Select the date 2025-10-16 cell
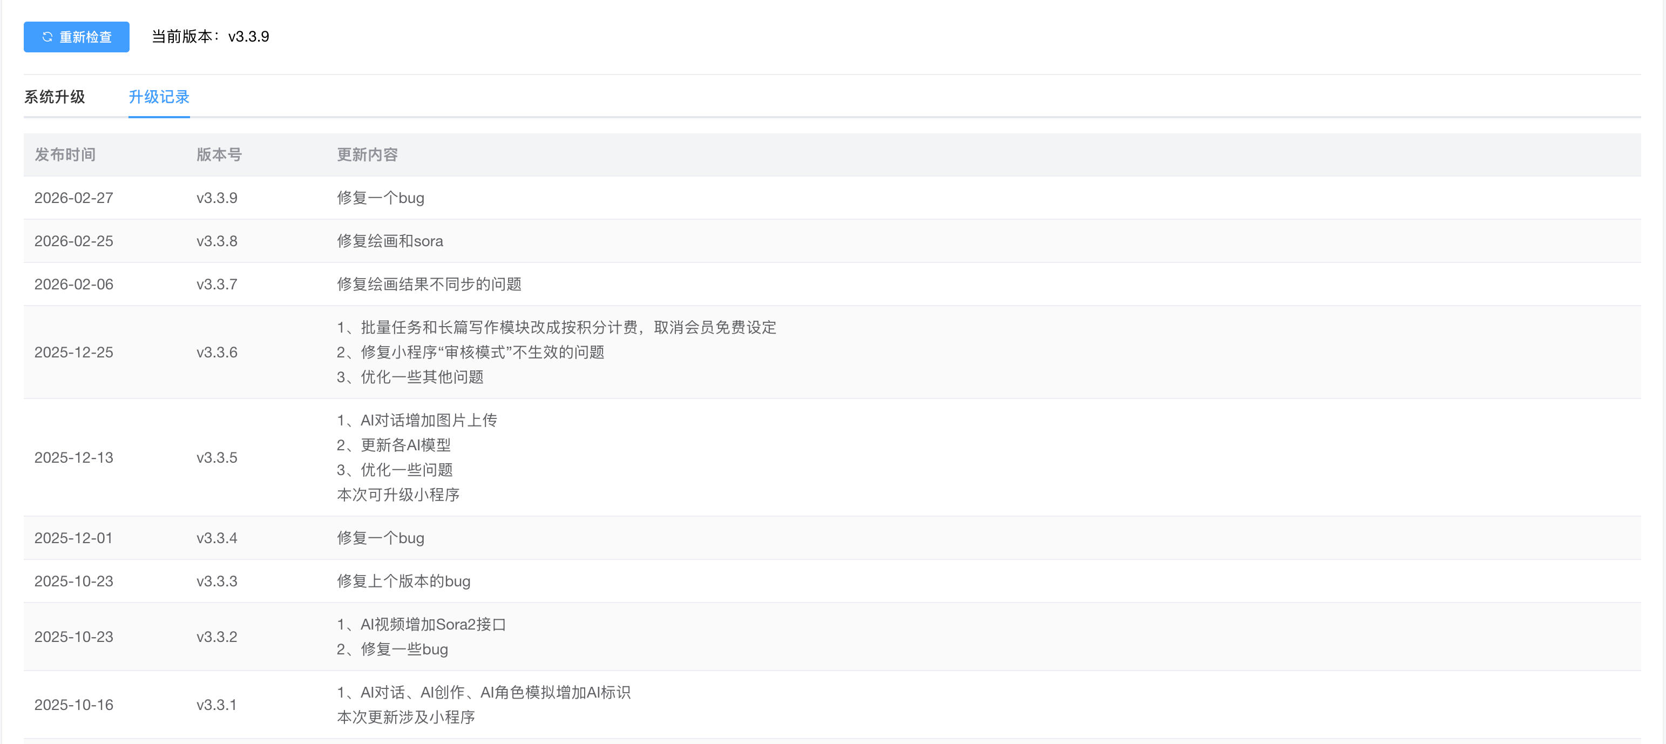The image size is (1666, 744). 74,705
